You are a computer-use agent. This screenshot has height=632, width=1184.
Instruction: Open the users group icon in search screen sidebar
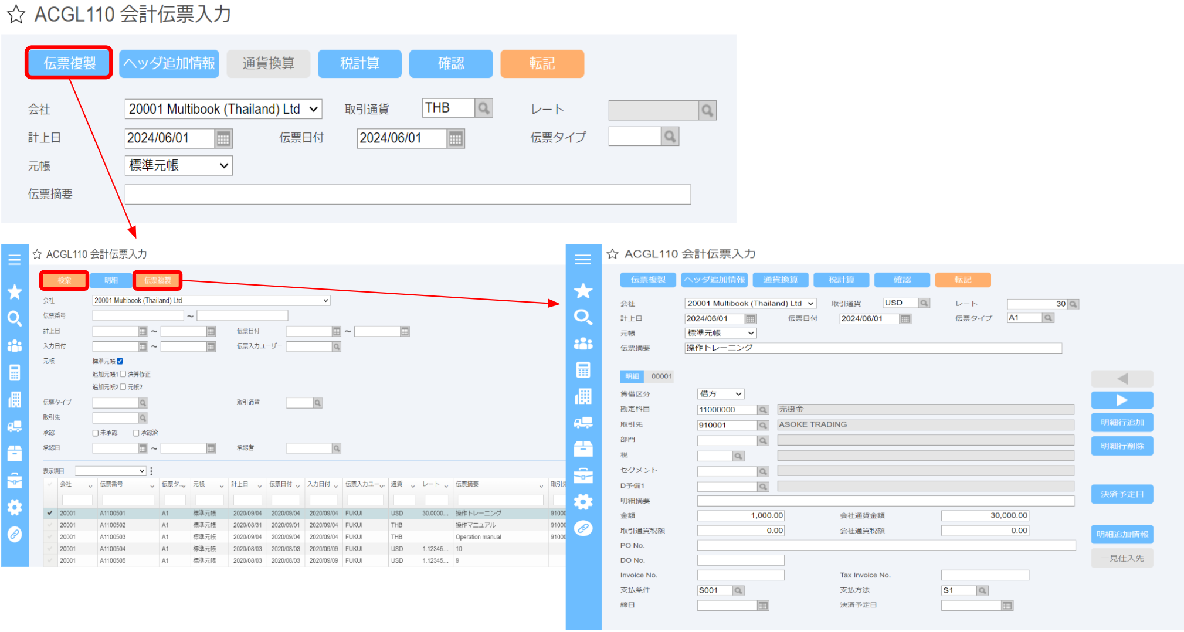[15, 346]
